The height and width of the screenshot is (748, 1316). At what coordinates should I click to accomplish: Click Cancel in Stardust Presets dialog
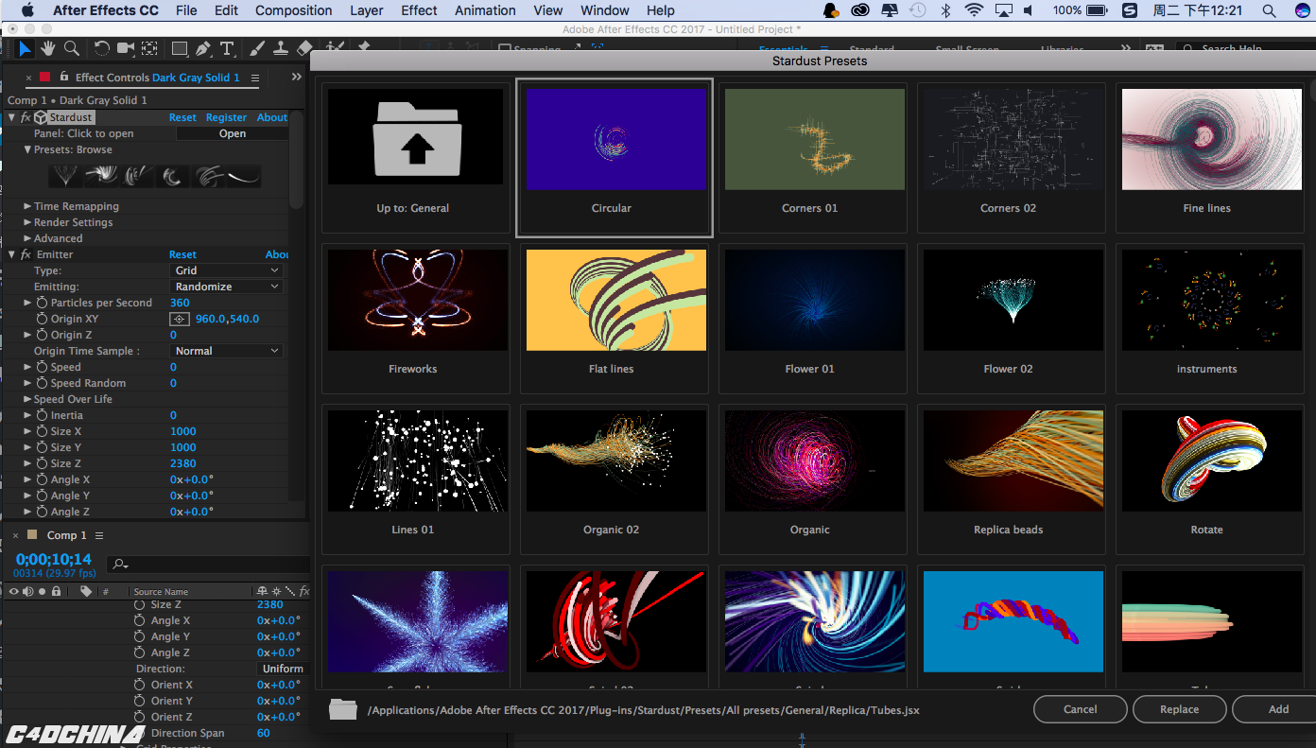[1080, 709]
